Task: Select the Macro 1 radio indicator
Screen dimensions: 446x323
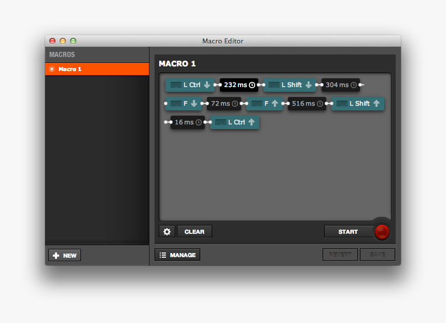Action: [x=52, y=69]
